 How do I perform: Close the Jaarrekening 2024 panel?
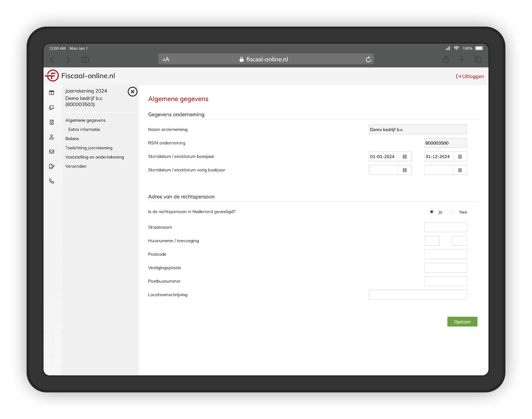coord(132,91)
